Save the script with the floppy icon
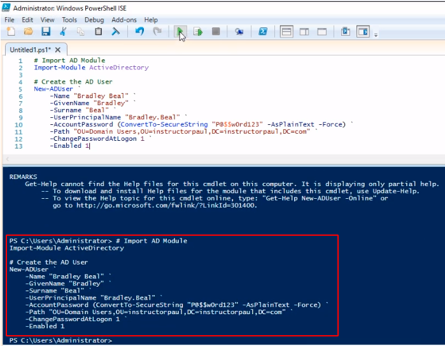Viewport: 445px width, 346px height. [46, 31]
